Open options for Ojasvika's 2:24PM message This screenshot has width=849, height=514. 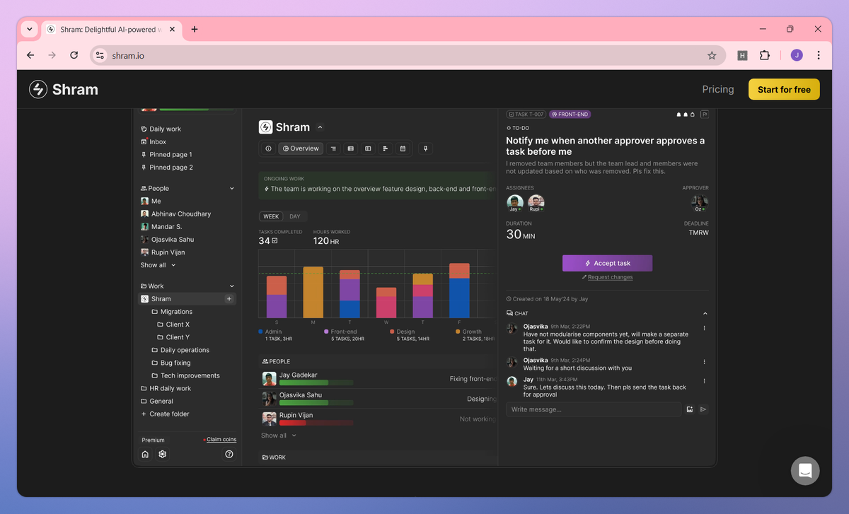click(704, 362)
